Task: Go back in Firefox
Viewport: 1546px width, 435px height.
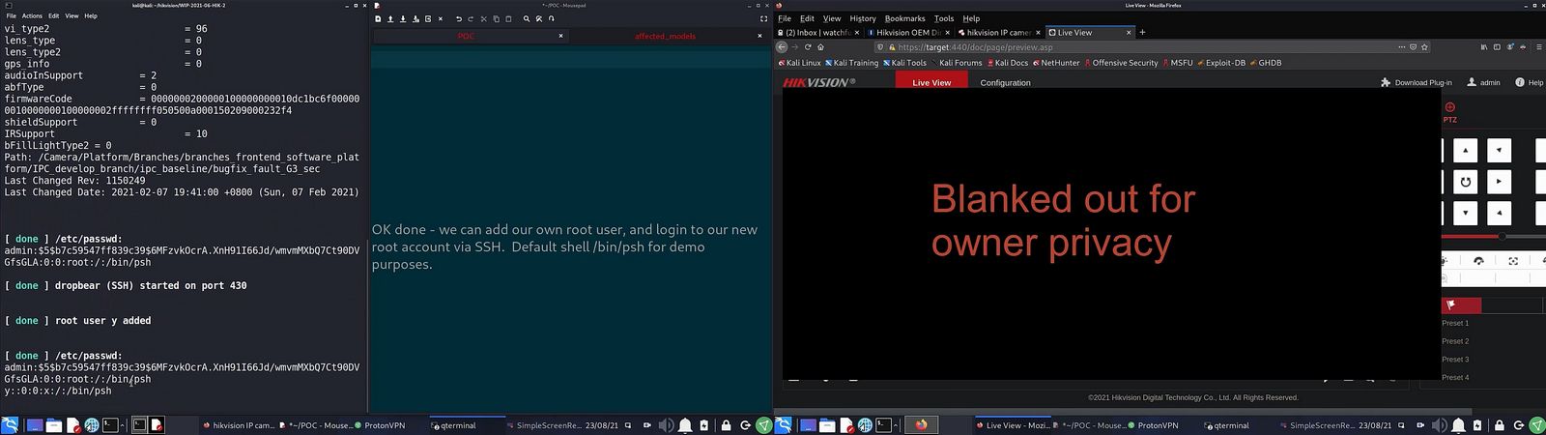Action: coord(782,46)
